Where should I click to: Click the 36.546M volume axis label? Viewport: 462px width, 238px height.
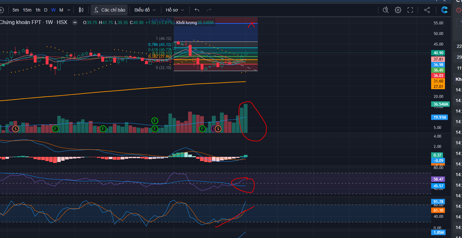pyautogui.click(x=440, y=104)
